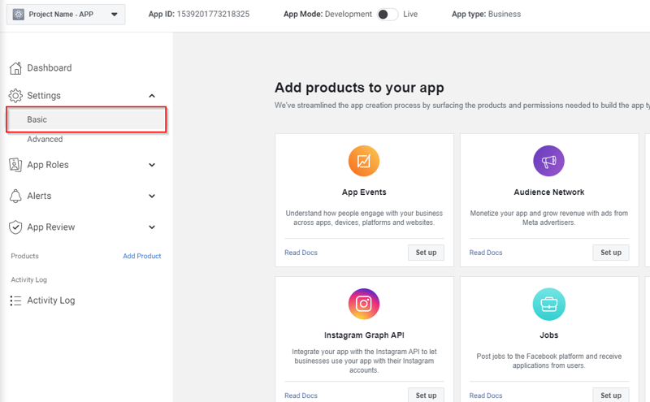The width and height of the screenshot is (650, 402).
Task: Click the purple Audience Network megaphone icon
Action: [x=549, y=161]
